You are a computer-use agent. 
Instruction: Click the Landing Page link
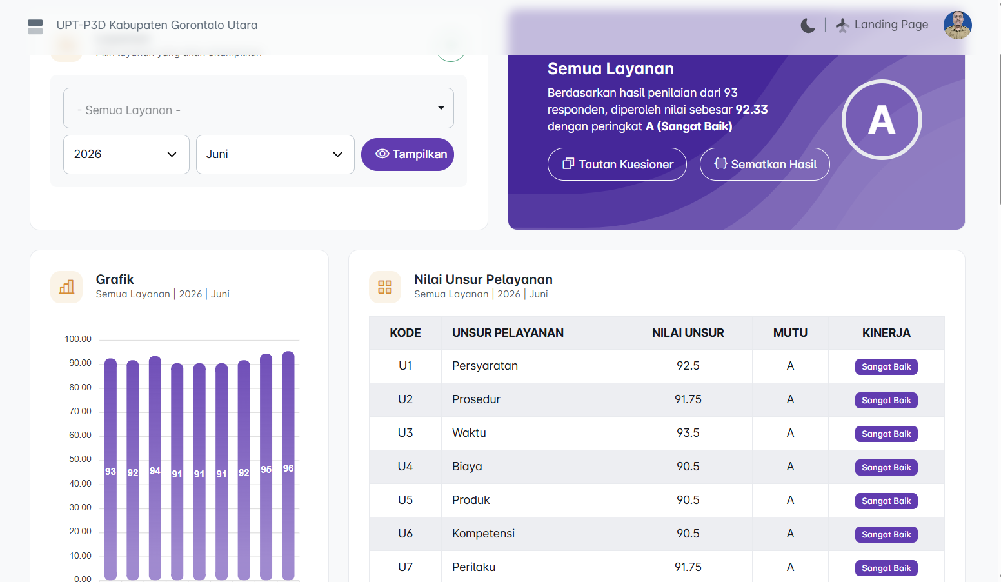point(891,25)
